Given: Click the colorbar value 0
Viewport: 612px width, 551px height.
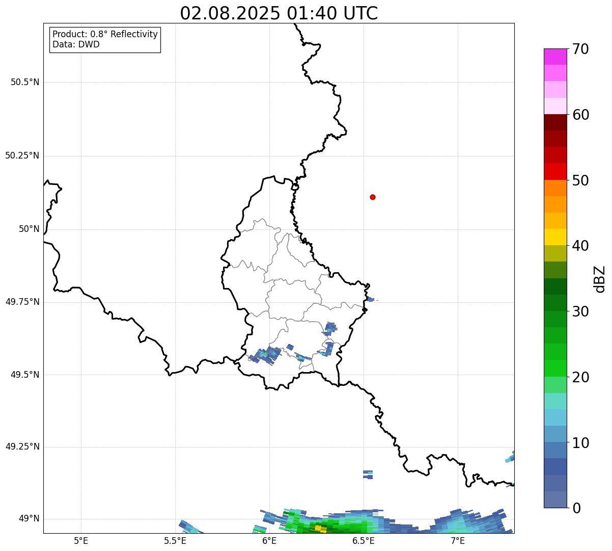Looking at the screenshot, I should [576, 508].
